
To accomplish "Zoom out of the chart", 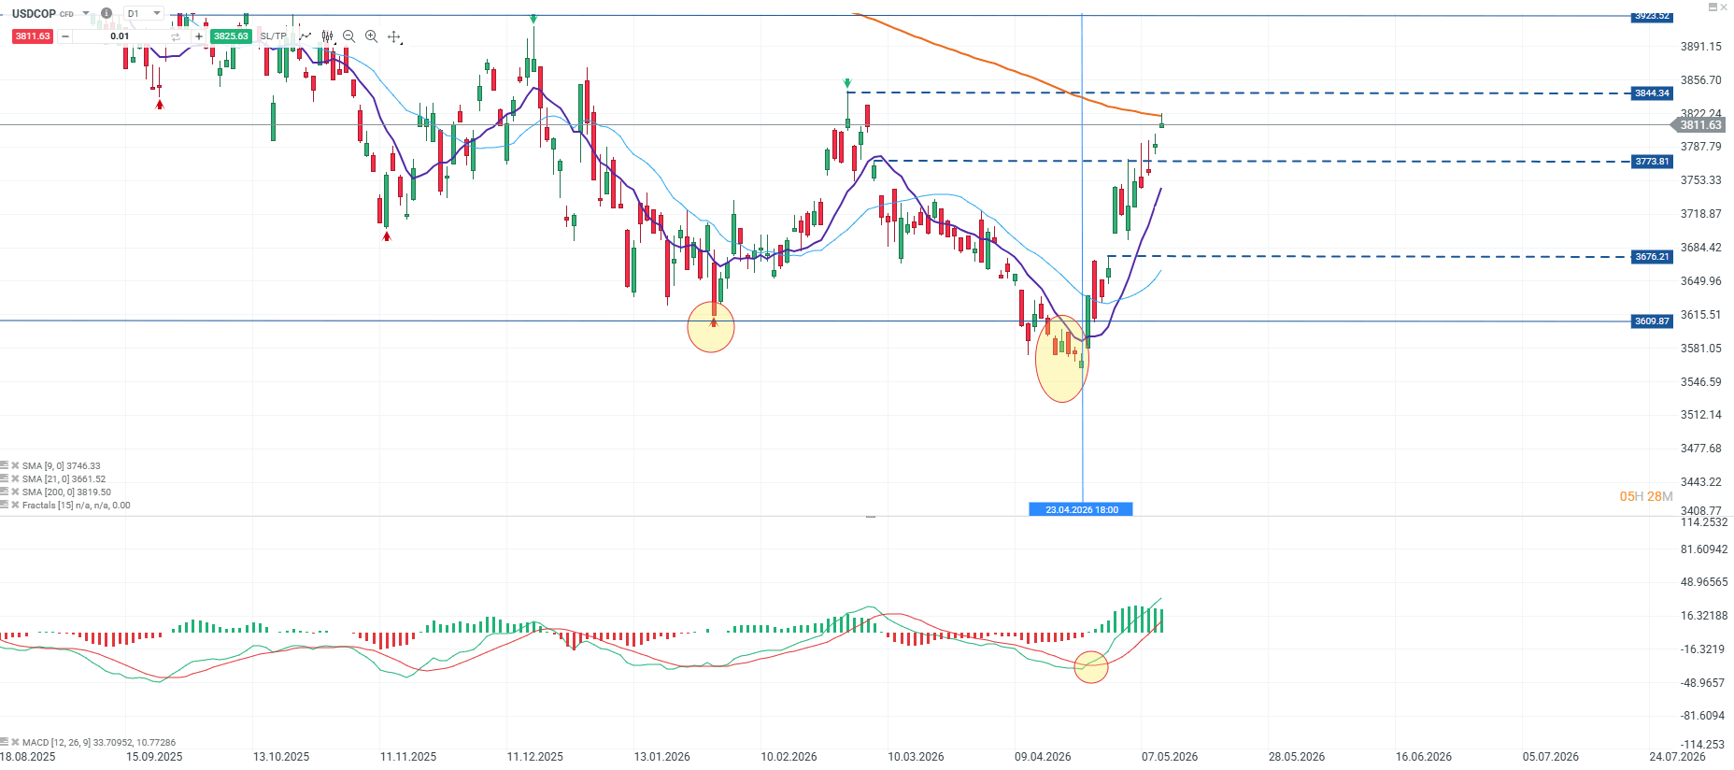I will pos(348,36).
